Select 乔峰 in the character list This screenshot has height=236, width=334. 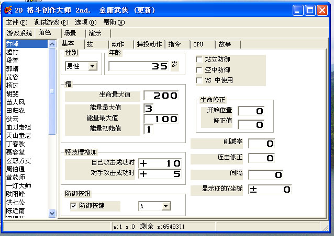tap(26, 44)
